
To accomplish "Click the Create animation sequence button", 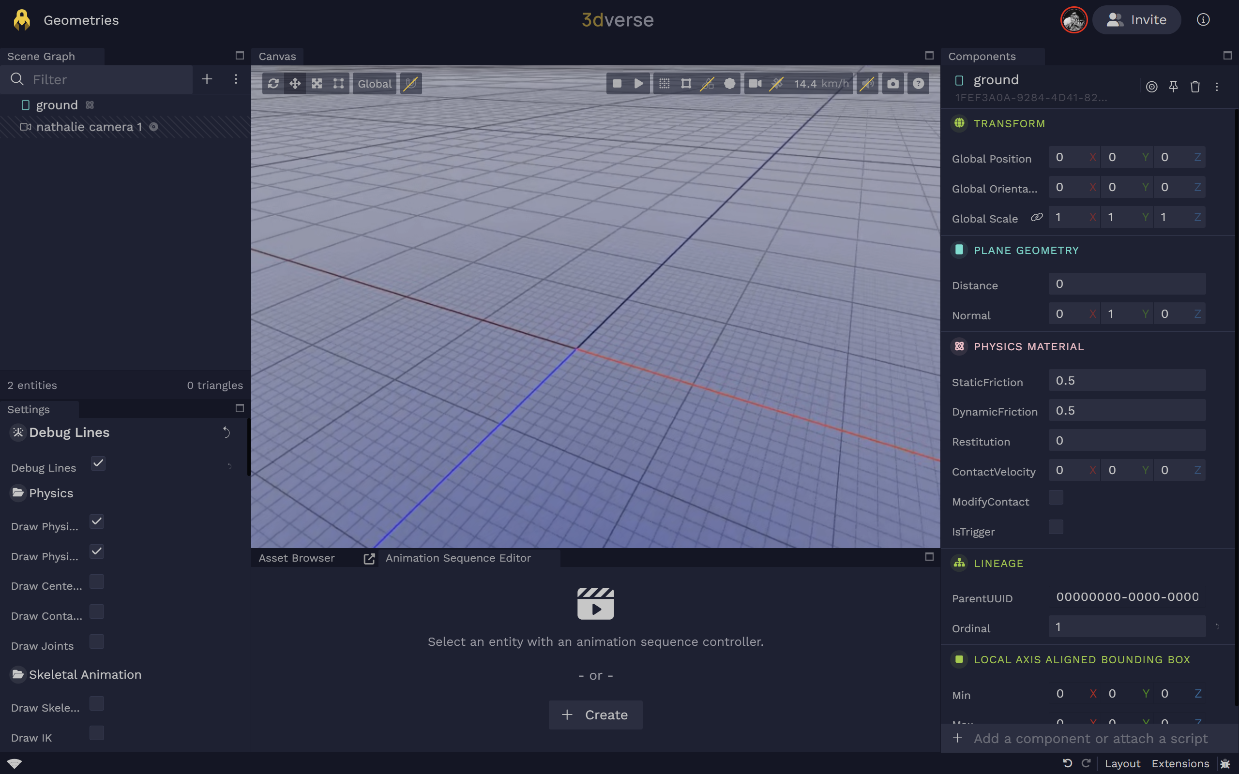I will tap(595, 714).
